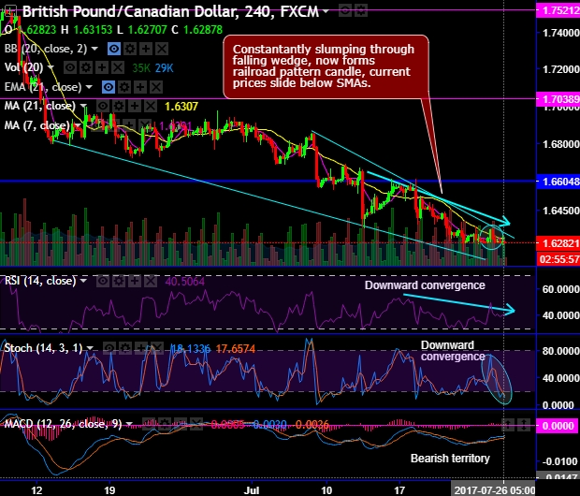Viewport: 580px width, 496px height.
Task: Click the Downward convergence label in the RSI pane
Action: [x=425, y=285]
